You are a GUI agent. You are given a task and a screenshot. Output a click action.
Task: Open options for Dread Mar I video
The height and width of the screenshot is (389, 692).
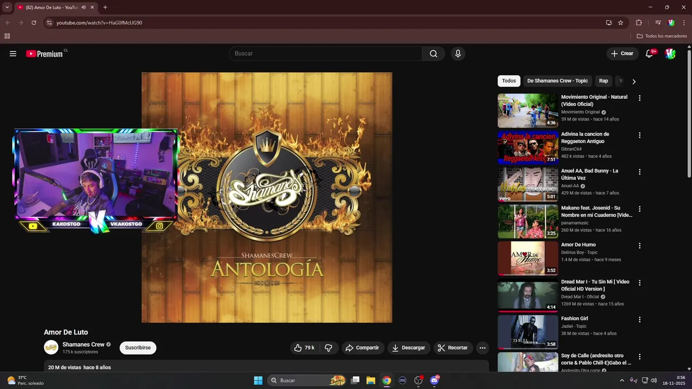[640, 283]
